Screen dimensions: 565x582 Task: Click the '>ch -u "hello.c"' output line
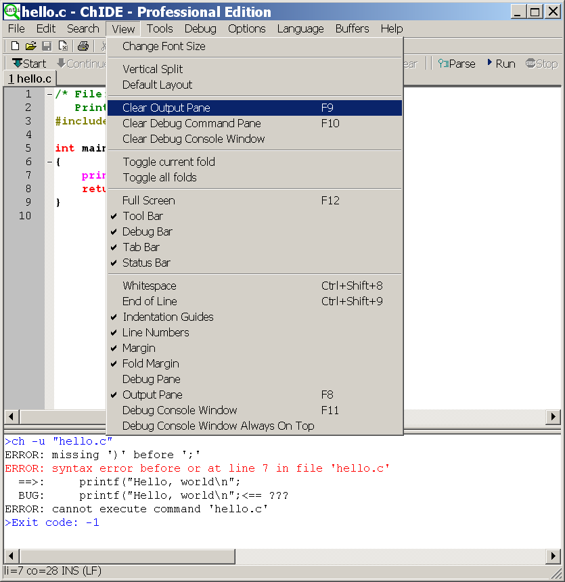58,441
